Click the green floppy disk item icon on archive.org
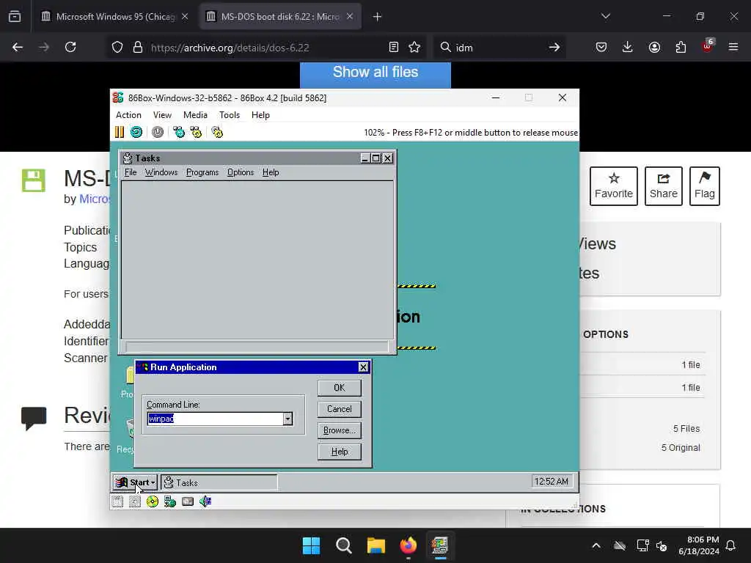 tap(34, 180)
